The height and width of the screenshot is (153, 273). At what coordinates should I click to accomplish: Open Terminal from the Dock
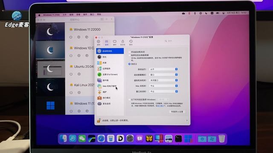point(178,139)
